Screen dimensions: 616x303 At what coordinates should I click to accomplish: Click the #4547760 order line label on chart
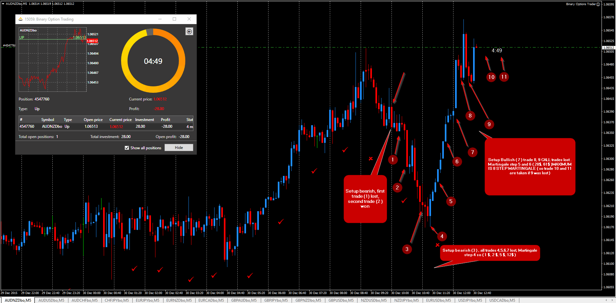9,46
